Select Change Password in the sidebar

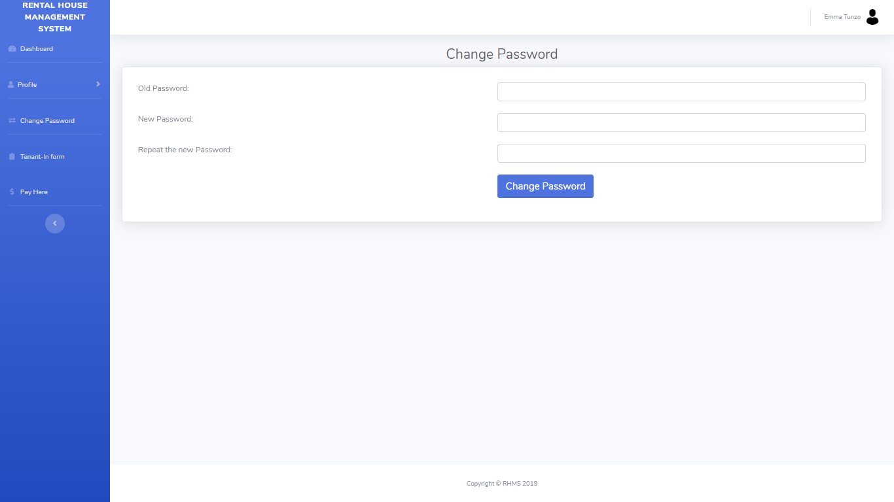[55, 121]
